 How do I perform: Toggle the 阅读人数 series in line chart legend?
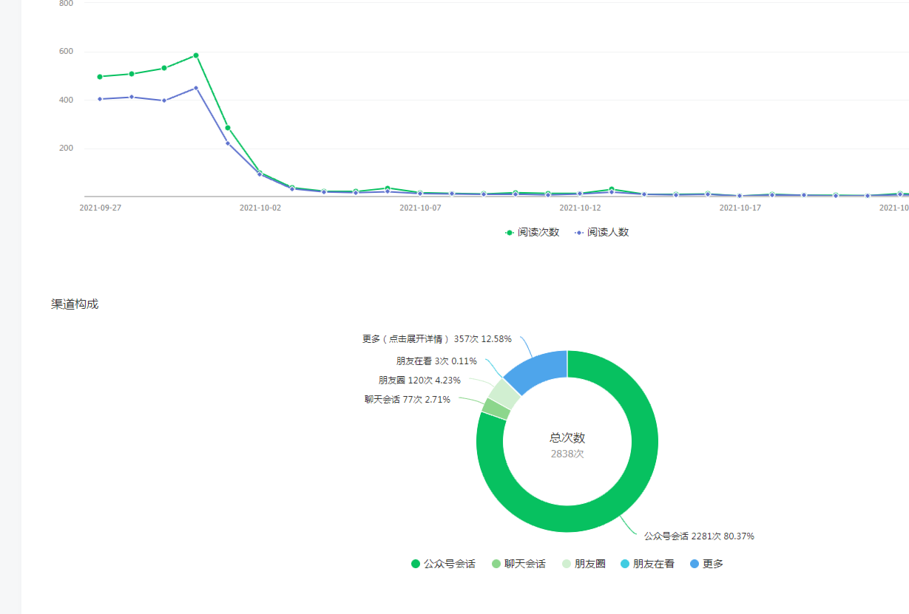tap(601, 232)
